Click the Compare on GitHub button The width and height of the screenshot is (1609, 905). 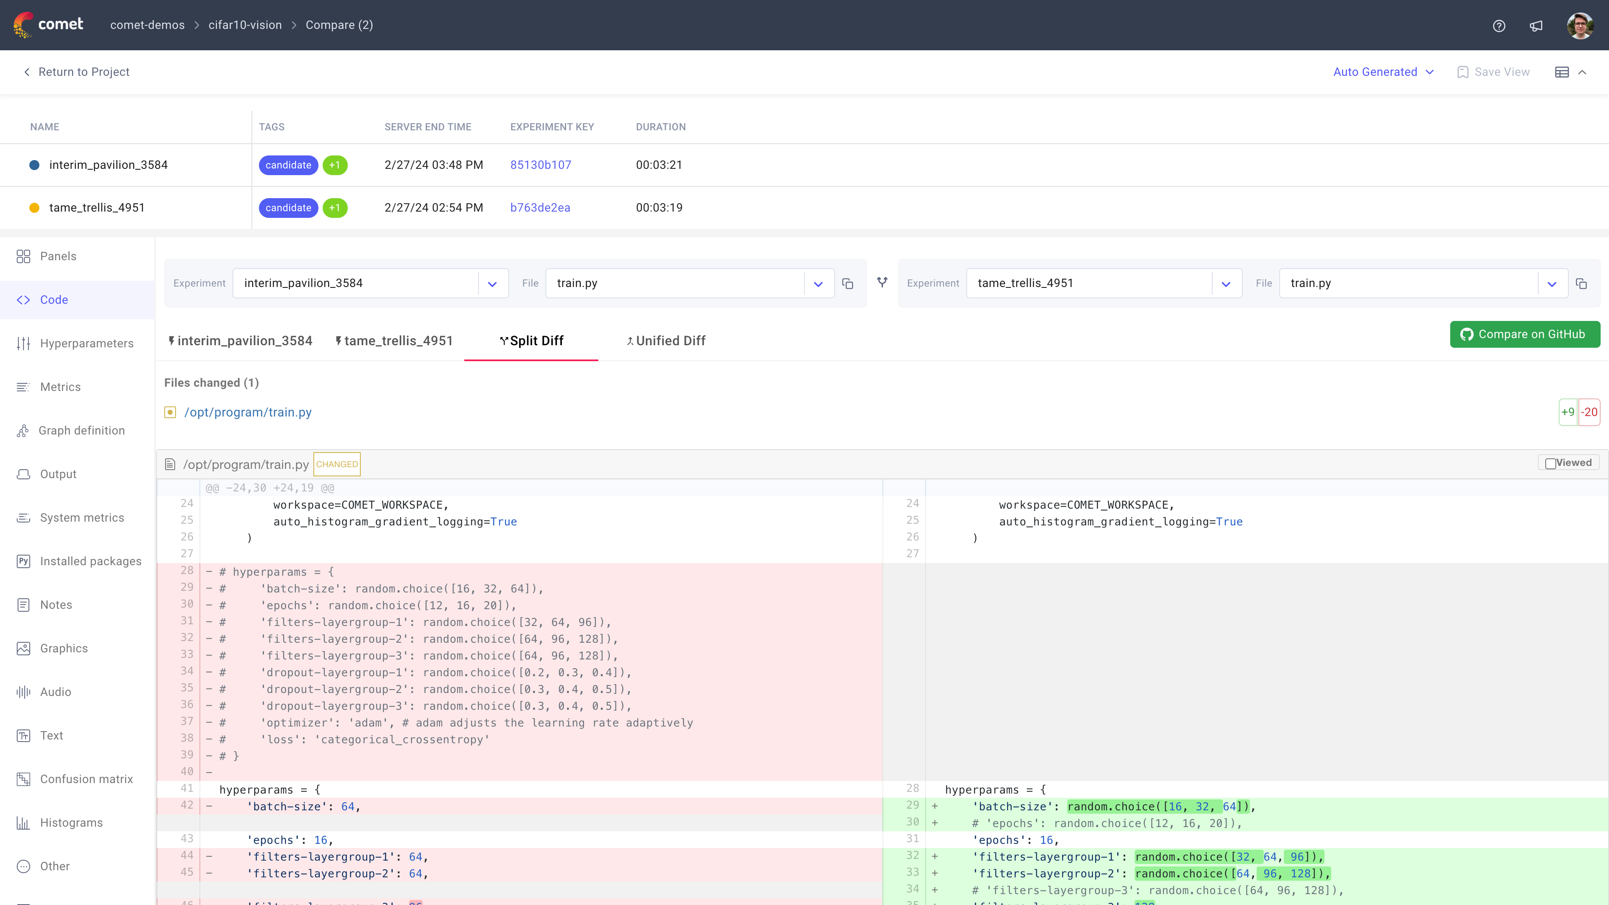1525,334
